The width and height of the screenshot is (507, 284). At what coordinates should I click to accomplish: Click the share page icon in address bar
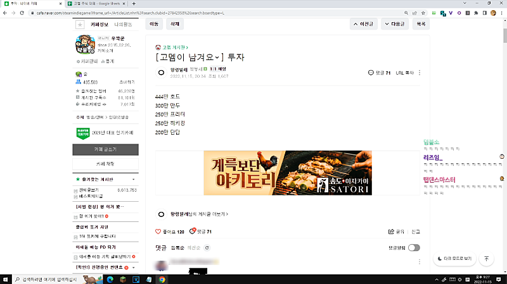(414, 13)
